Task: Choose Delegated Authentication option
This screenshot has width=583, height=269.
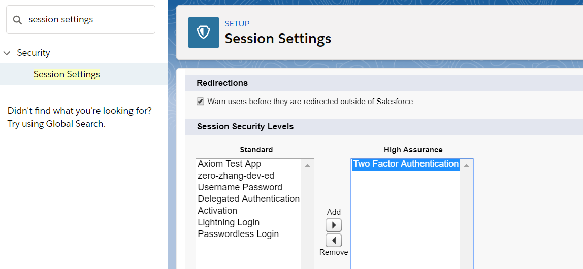Action: [x=249, y=199]
